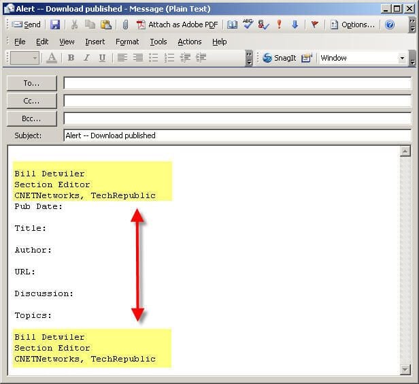Click the Copy icon
Screen dimensions: 419x384
coord(90,25)
